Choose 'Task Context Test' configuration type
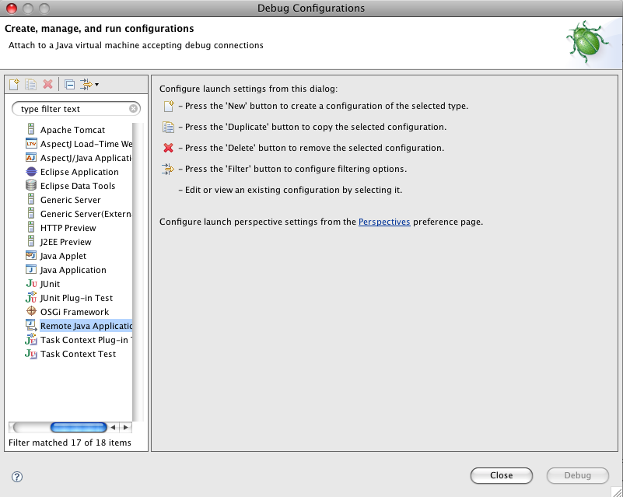This screenshot has height=497, width=623. [79, 354]
